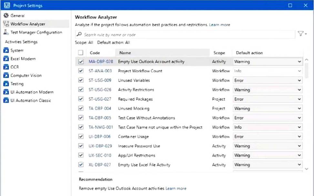Close the Project Settings window

pyautogui.click(x=306, y=5)
